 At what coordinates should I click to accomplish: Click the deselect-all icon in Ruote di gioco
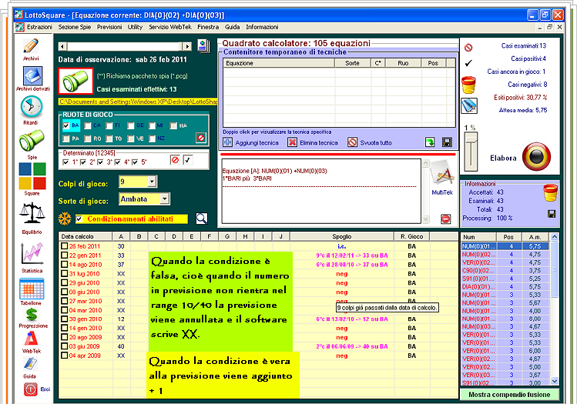point(201,138)
